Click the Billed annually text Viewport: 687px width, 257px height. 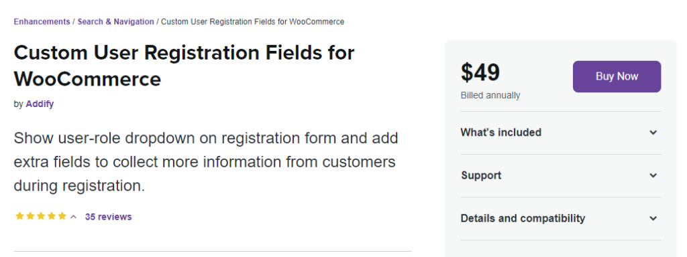click(490, 95)
